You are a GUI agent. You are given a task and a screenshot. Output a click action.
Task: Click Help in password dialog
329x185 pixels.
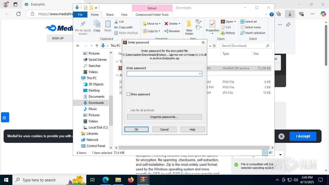[193, 129]
